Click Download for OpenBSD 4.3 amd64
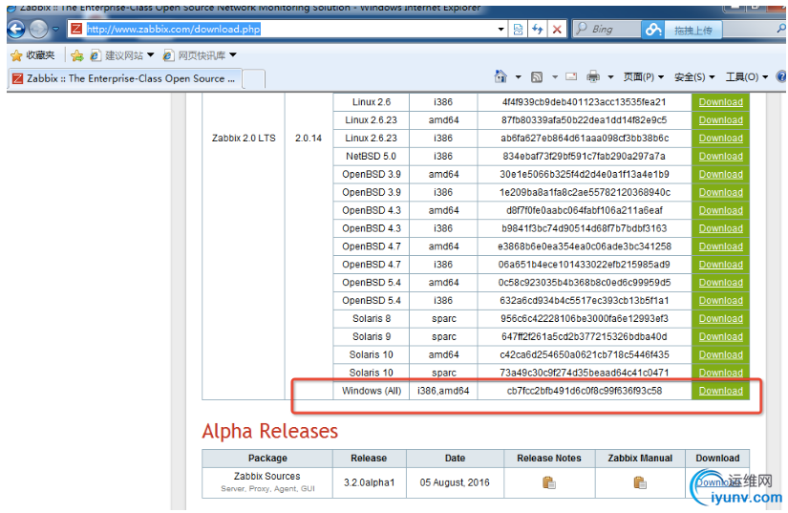 (x=720, y=210)
